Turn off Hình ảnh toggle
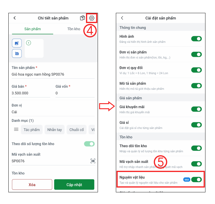This screenshot has width=215, height=204. 196,39
